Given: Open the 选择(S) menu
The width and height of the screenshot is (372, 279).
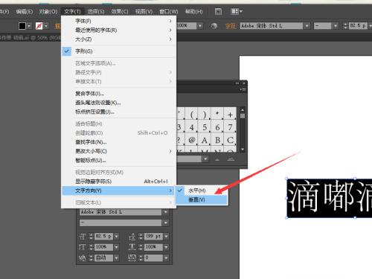Looking at the screenshot, I should pos(96,12).
